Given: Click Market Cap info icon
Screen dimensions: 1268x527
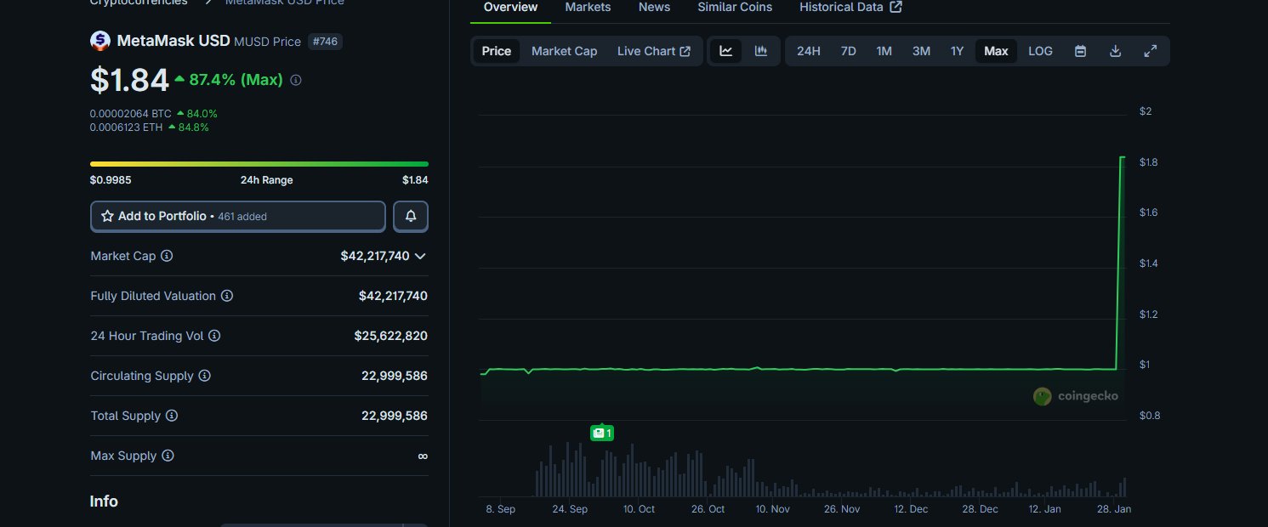Looking at the screenshot, I should tap(167, 256).
